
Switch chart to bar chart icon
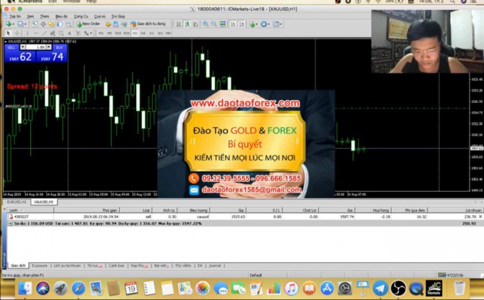(178, 24)
